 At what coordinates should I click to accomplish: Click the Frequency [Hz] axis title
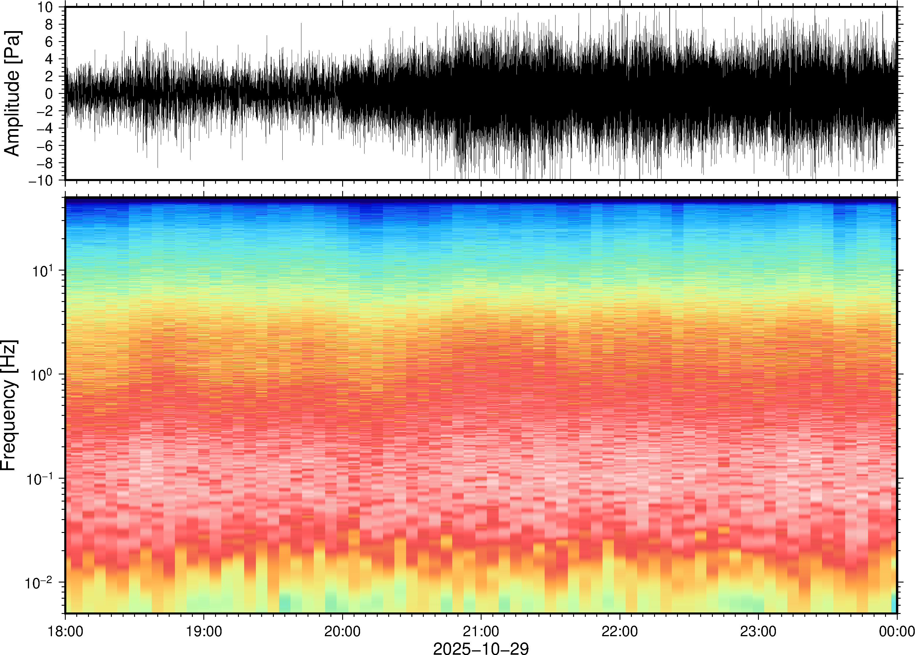(x=9, y=405)
